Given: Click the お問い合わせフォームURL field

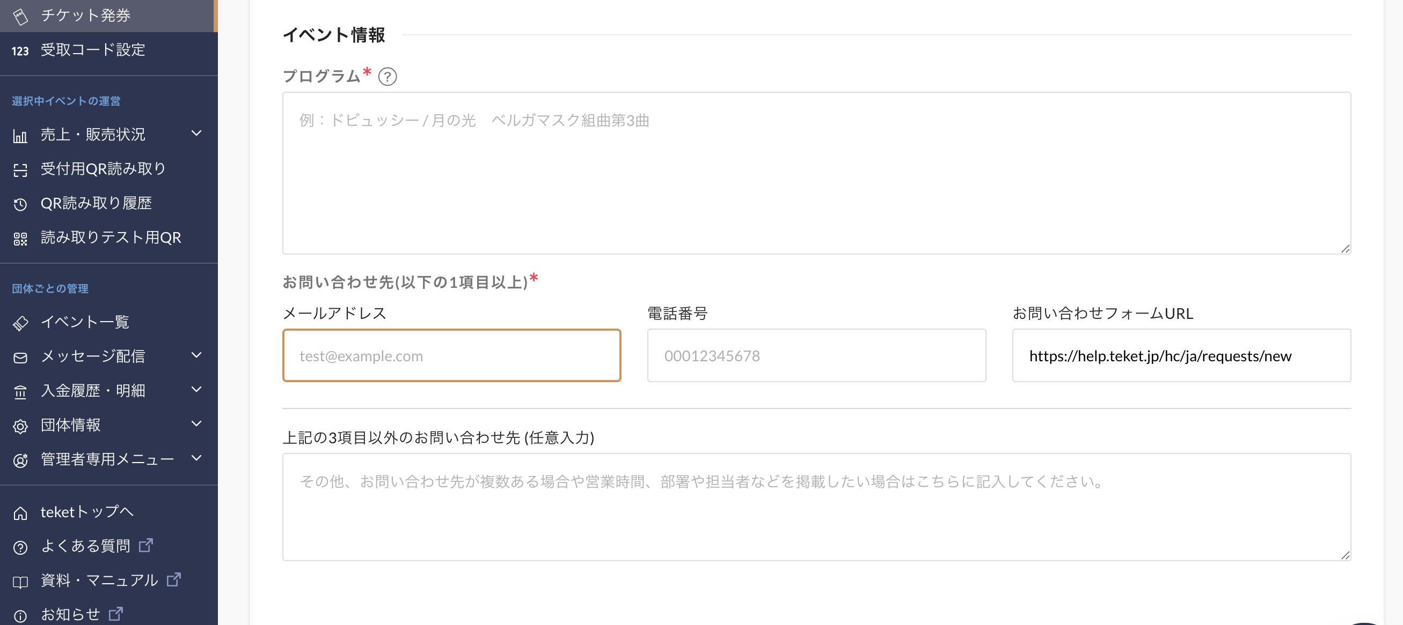Looking at the screenshot, I should [x=1181, y=355].
